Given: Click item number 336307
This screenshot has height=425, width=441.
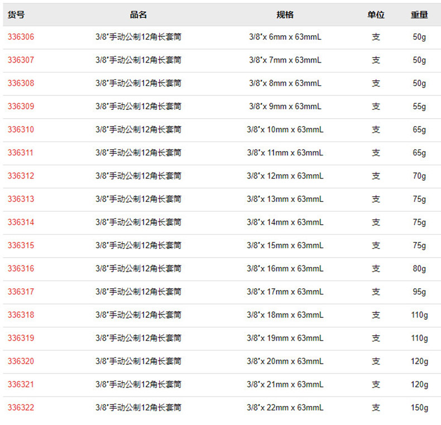Looking at the screenshot, I should pyautogui.click(x=21, y=60).
